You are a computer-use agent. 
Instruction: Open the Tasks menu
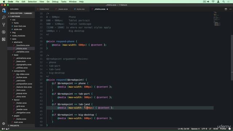[x=64, y=1]
